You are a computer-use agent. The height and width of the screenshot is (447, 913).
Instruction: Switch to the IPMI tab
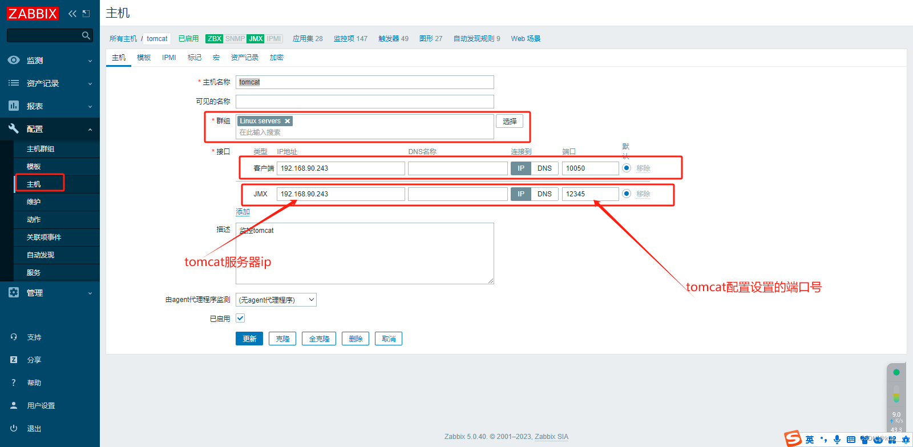[x=169, y=58]
